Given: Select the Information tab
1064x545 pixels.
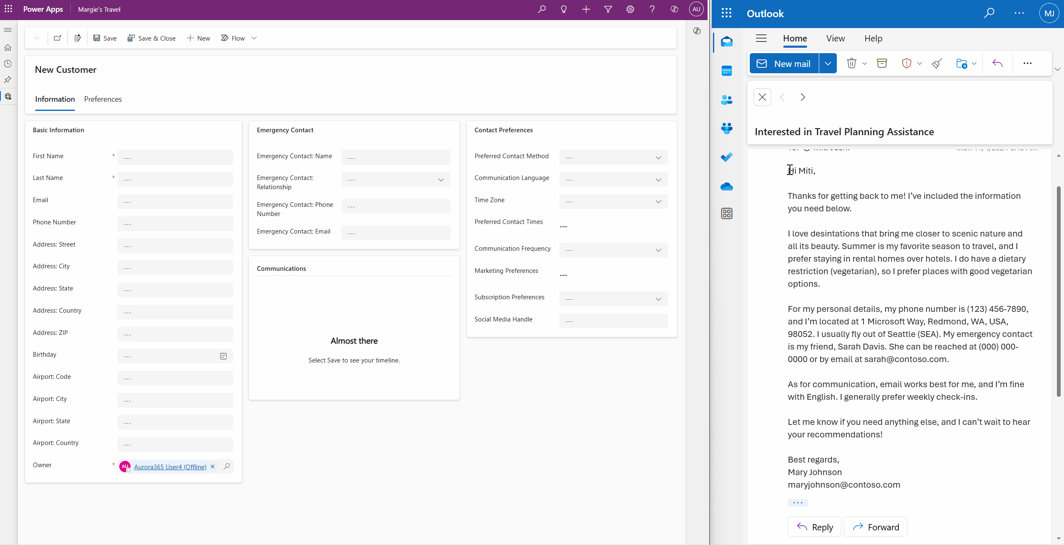Looking at the screenshot, I should [55, 99].
